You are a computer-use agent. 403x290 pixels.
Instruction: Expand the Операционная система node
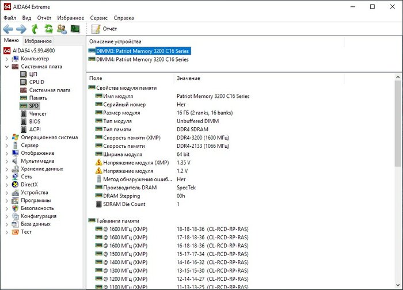pos(7,138)
